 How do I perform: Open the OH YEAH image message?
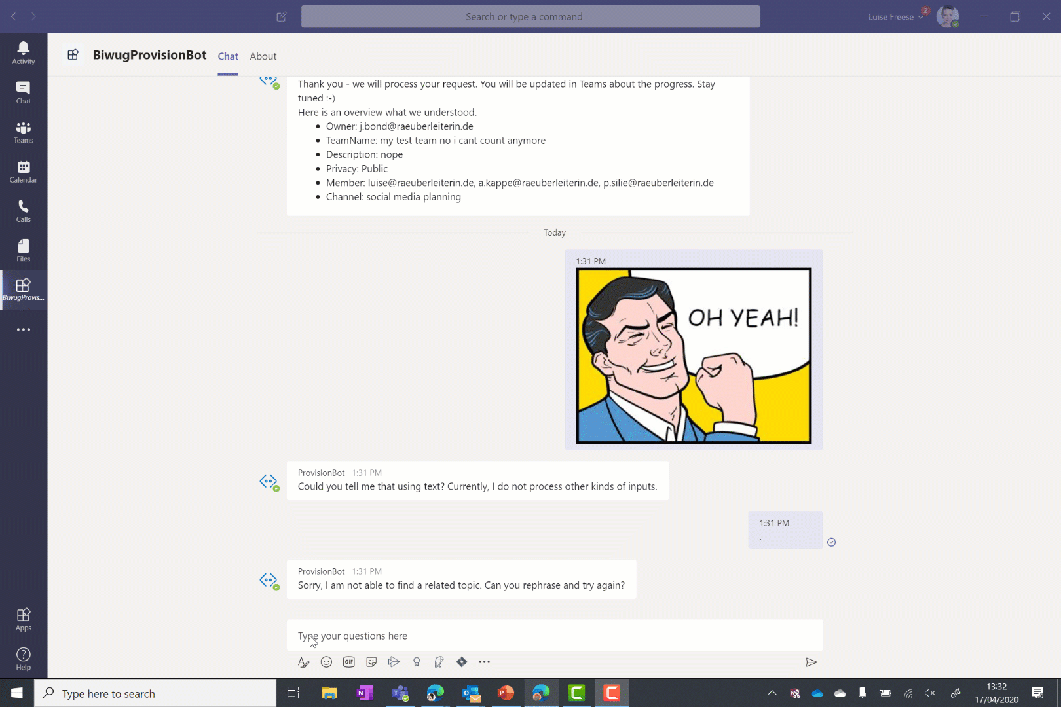click(x=694, y=355)
